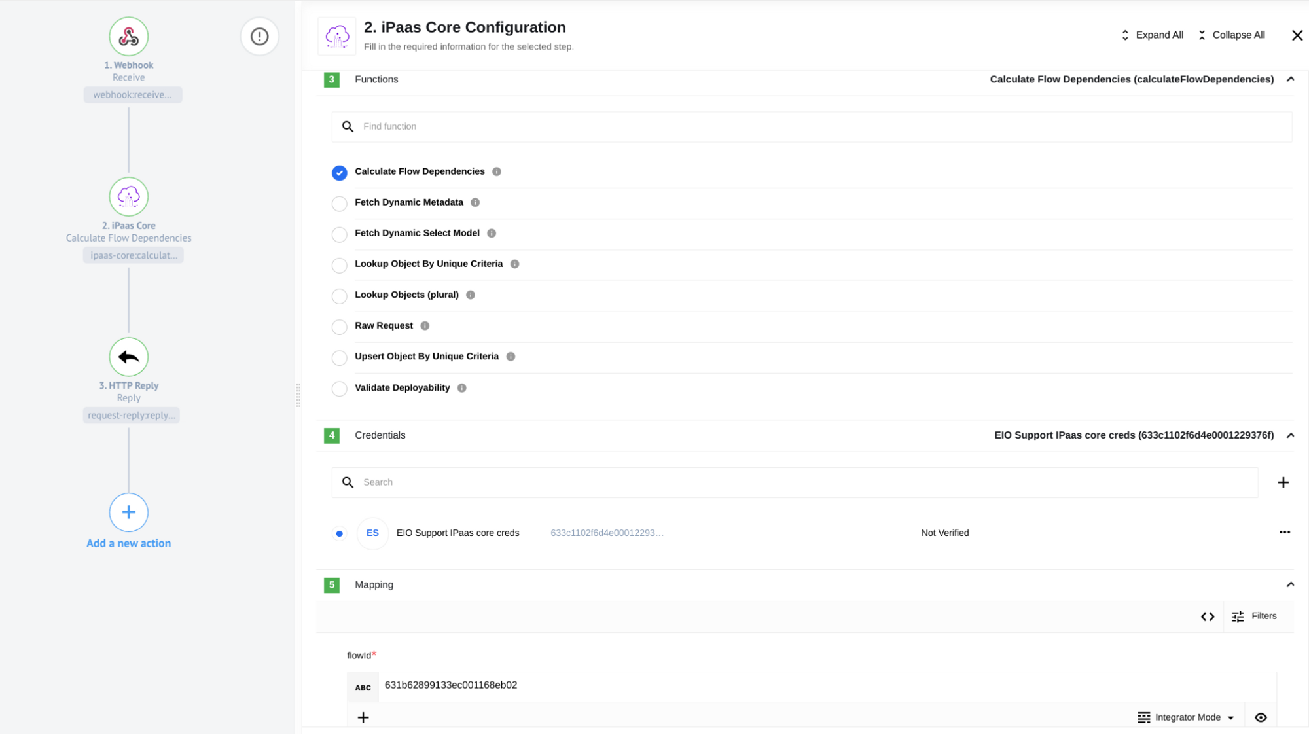Click the Functions section header title
Screen dimensions: 1309x735
pyautogui.click(x=376, y=79)
